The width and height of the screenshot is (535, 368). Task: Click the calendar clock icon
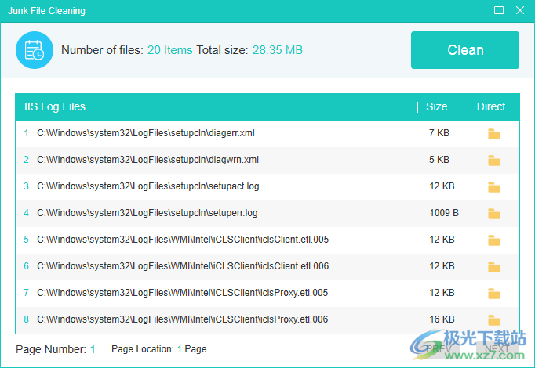[x=35, y=50]
